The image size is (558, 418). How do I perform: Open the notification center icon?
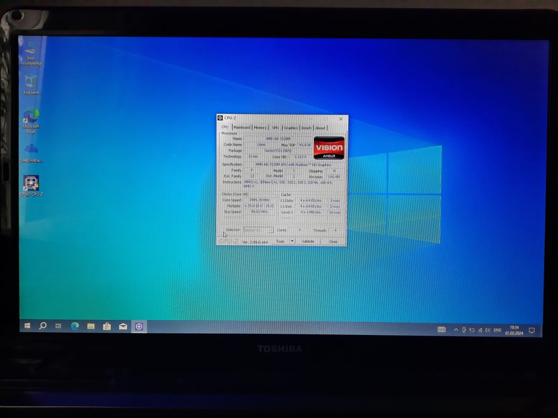click(532, 330)
